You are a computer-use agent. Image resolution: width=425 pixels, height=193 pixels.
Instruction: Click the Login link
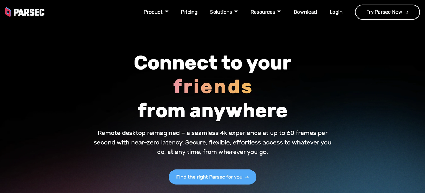336,12
